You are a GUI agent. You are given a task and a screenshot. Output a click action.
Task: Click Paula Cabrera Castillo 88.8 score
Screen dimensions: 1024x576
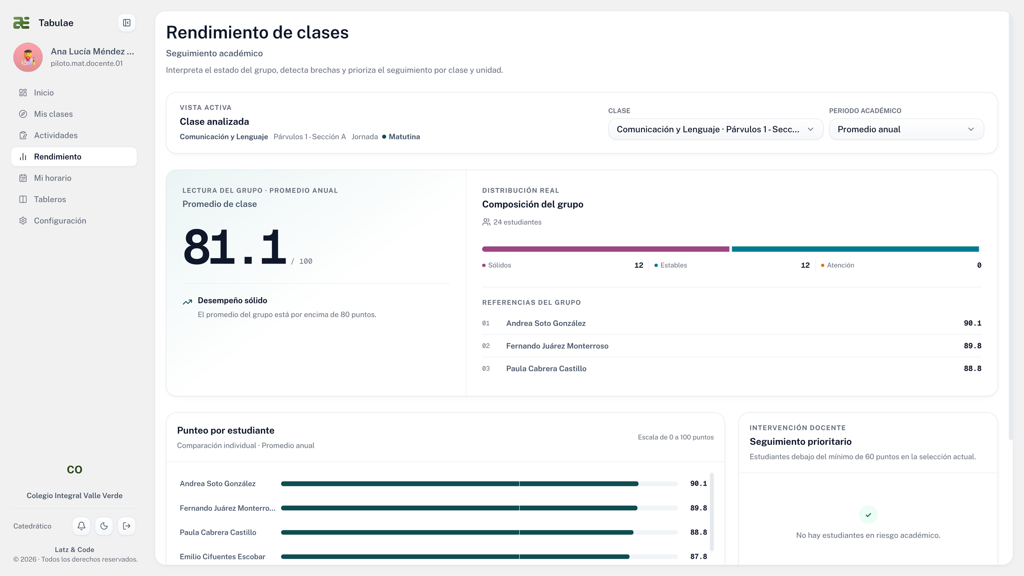pos(698,532)
